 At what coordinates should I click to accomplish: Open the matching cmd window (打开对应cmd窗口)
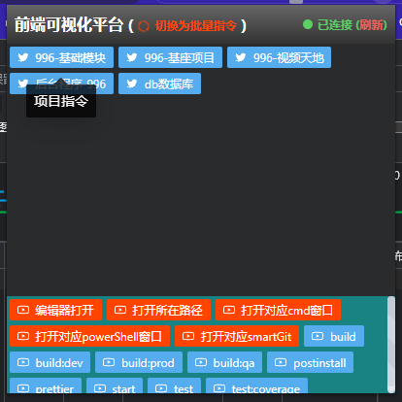(x=278, y=310)
